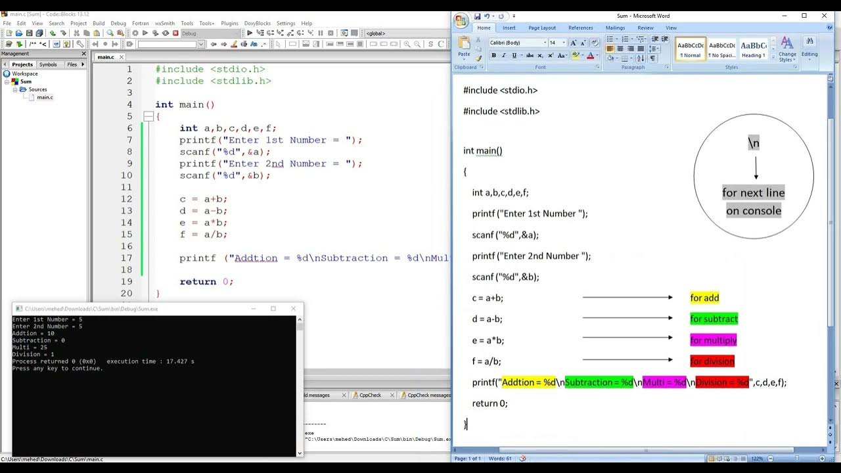
Task: Select main.c in the Projects tree
Action: click(45, 97)
